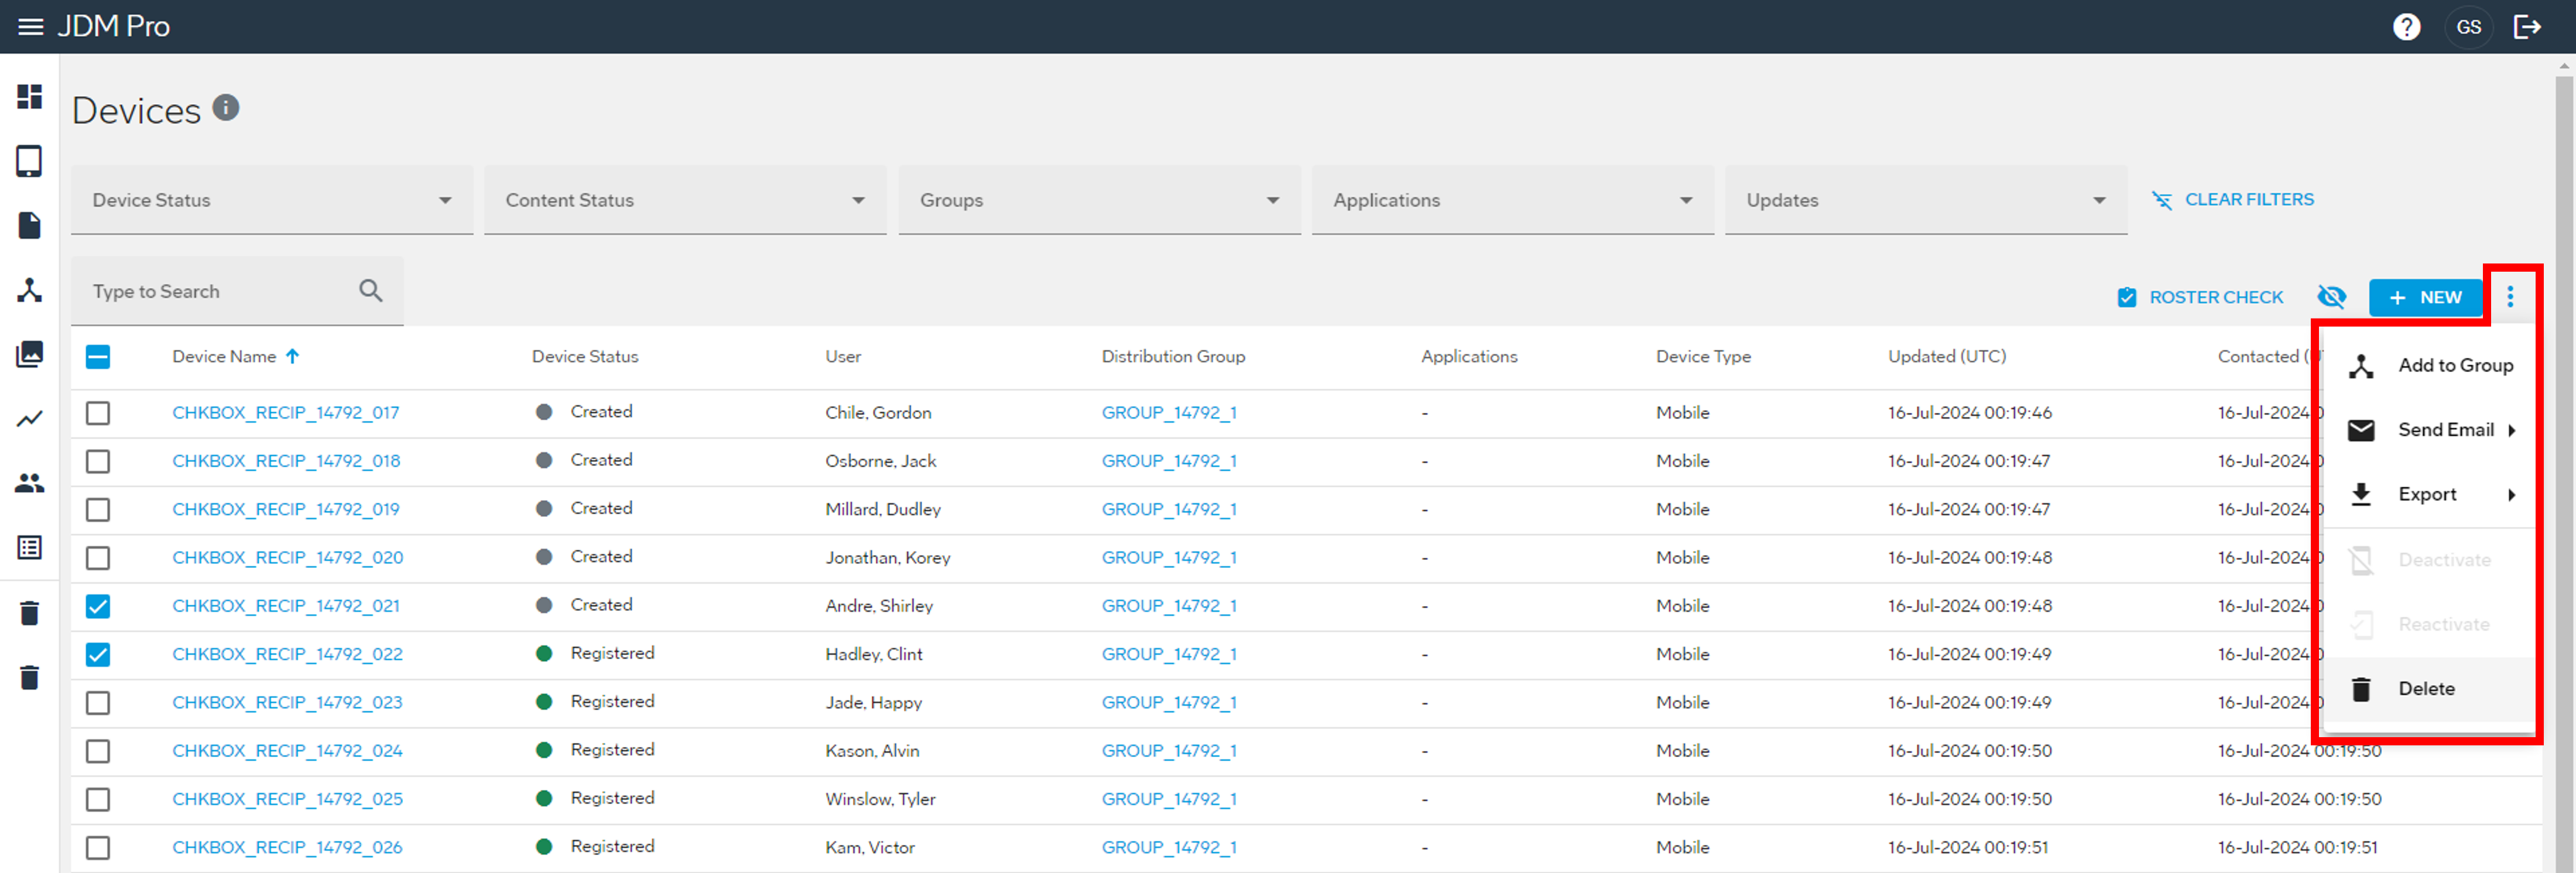
Task: Open document content icon in sidebar
Action: [x=30, y=226]
